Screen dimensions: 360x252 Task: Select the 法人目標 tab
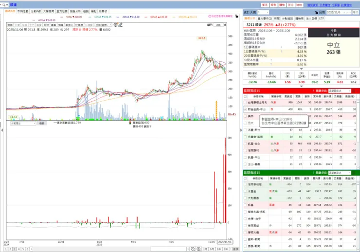[311, 18]
